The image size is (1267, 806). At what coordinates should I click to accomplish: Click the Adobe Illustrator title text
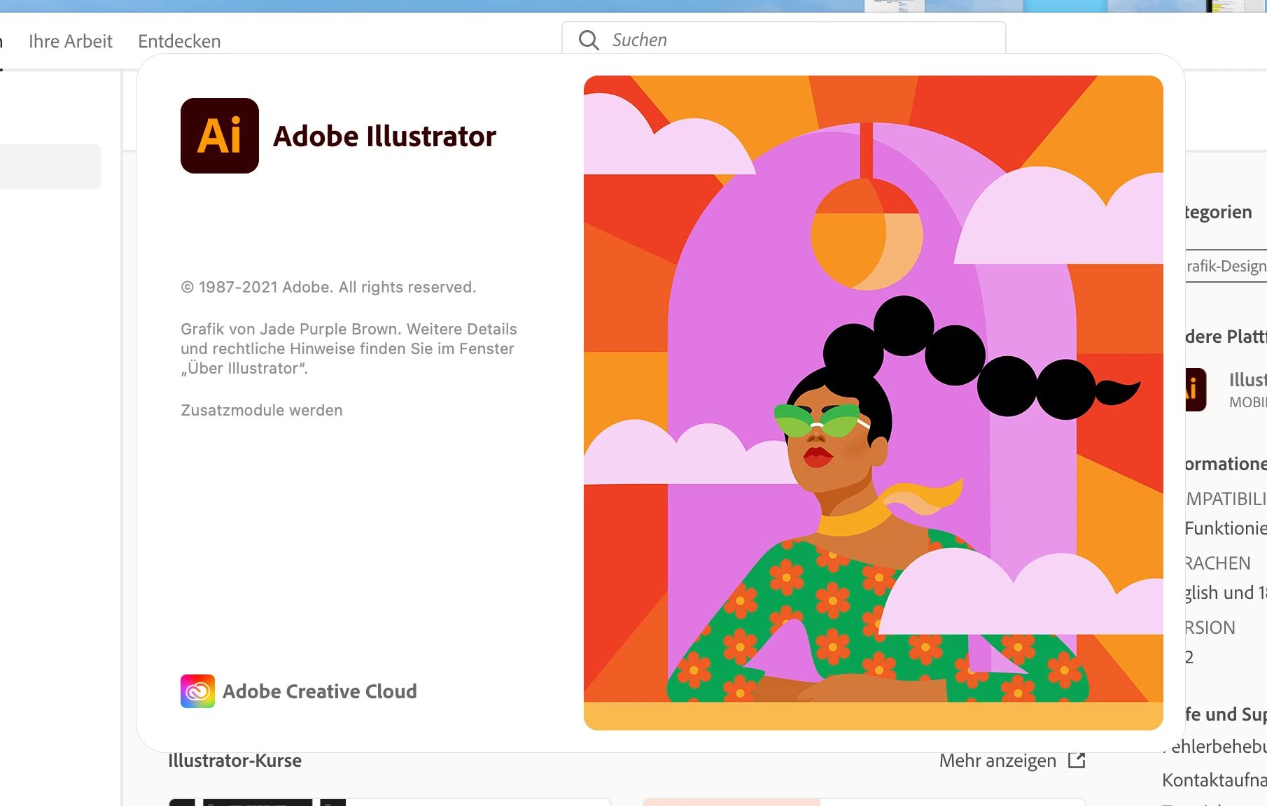(384, 136)
